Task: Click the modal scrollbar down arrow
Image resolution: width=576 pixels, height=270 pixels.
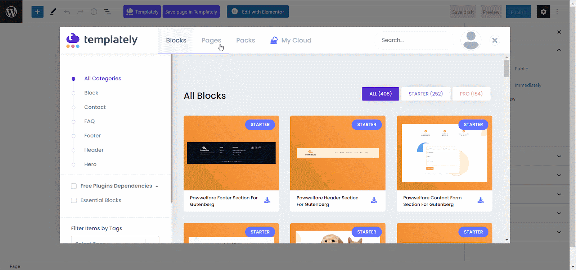Action: [507, 240]
